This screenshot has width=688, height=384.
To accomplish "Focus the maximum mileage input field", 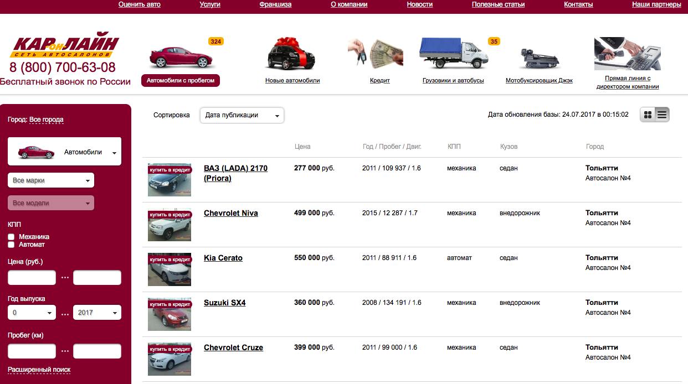I will pos(97,351).
